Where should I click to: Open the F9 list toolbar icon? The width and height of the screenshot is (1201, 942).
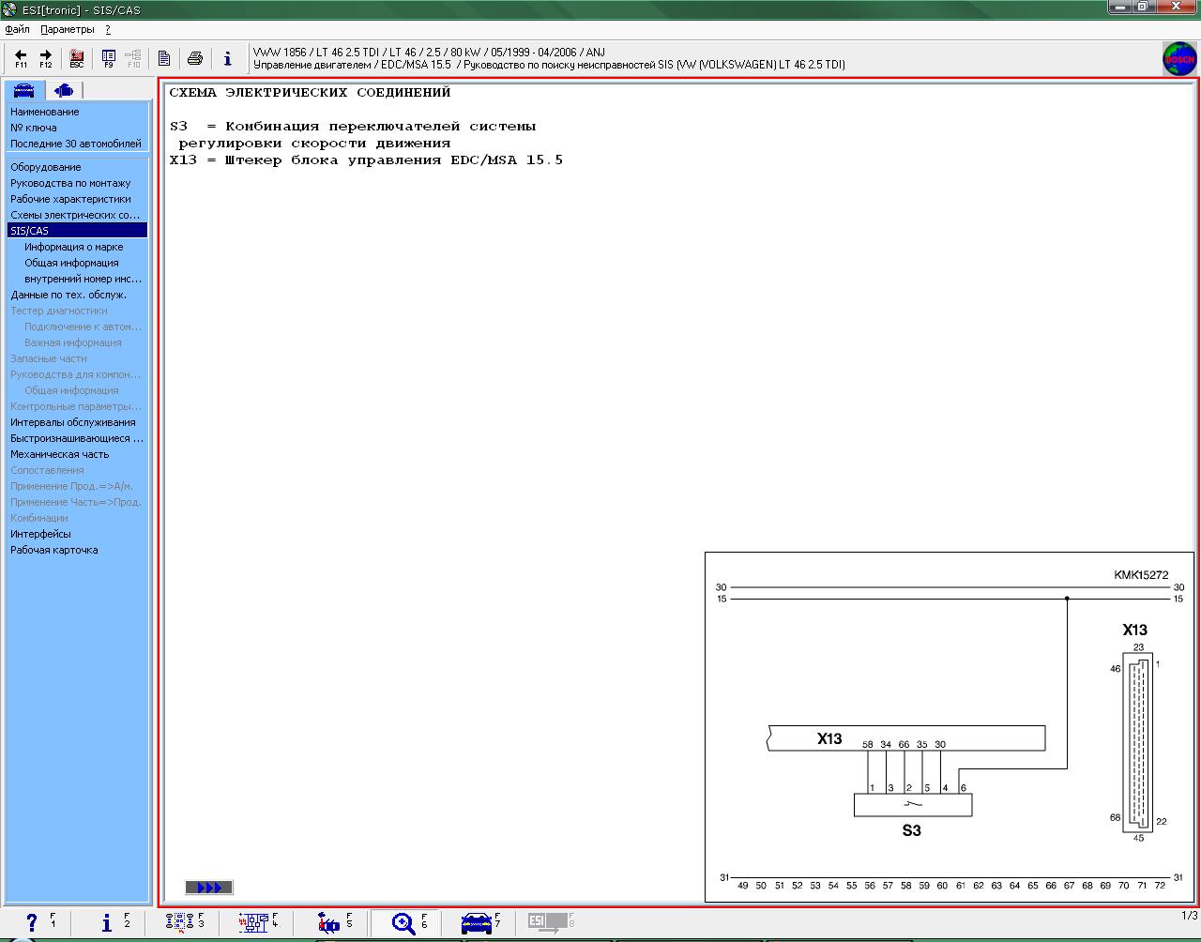click(x=108, y=59)
